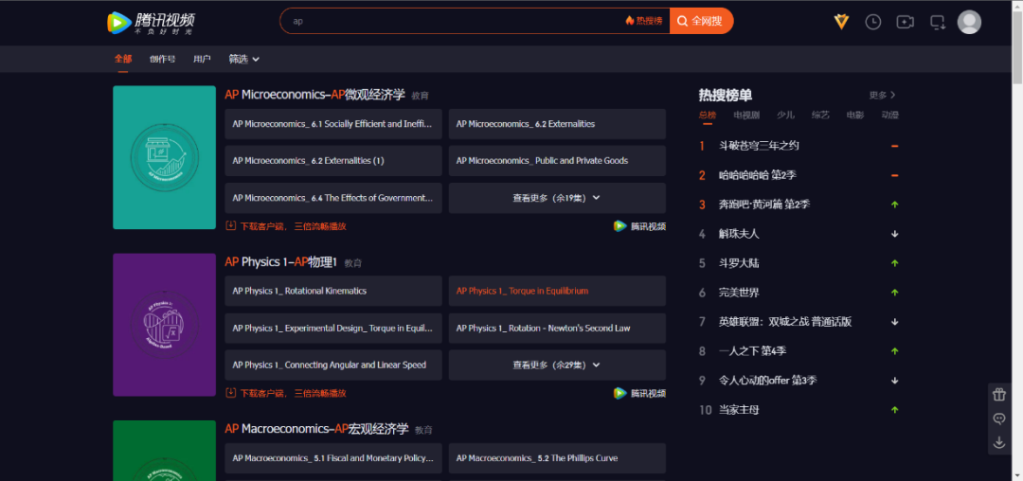Open 更多 link in hot search list

tap(882, 95)
